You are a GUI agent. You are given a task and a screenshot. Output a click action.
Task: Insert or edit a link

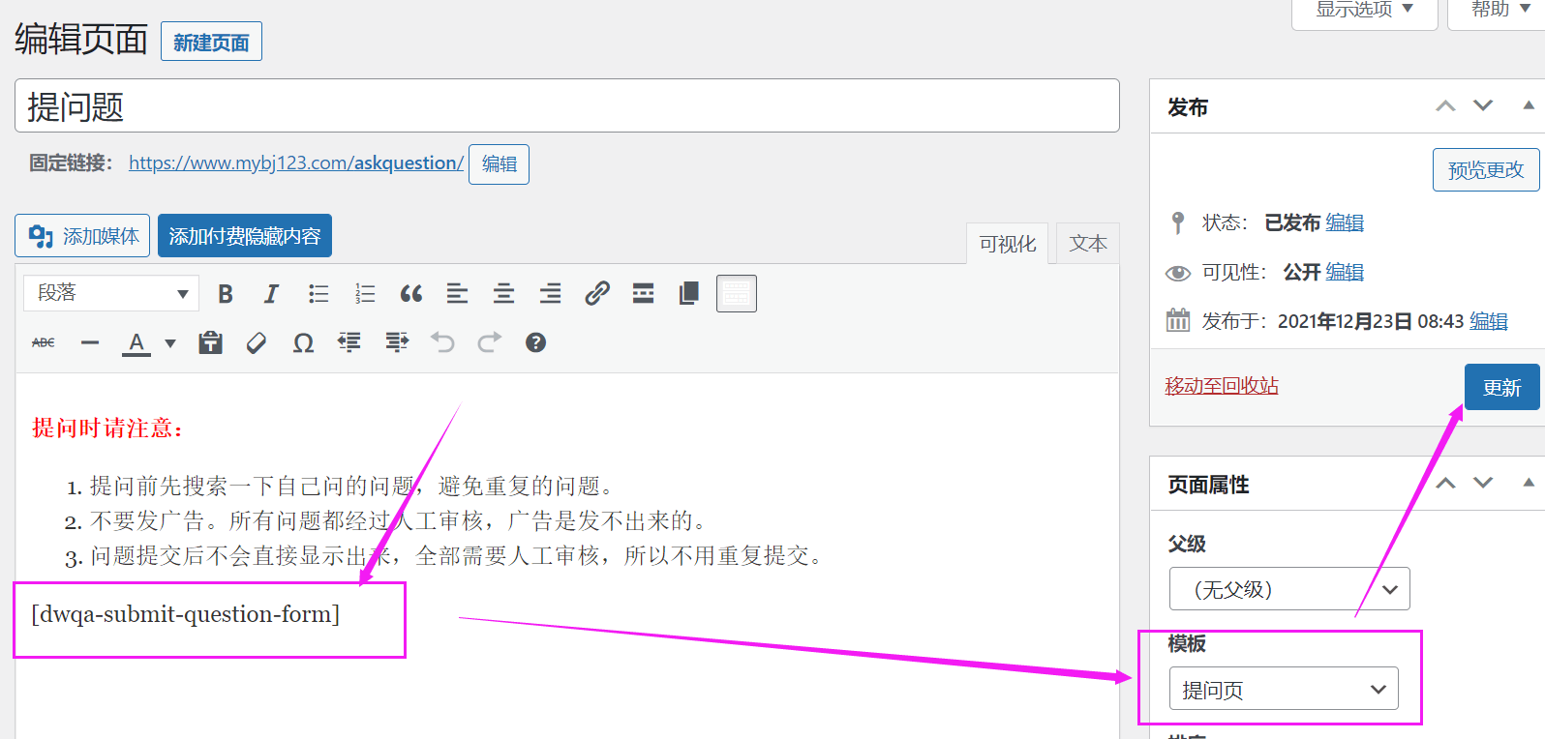(x=597, y=294)
